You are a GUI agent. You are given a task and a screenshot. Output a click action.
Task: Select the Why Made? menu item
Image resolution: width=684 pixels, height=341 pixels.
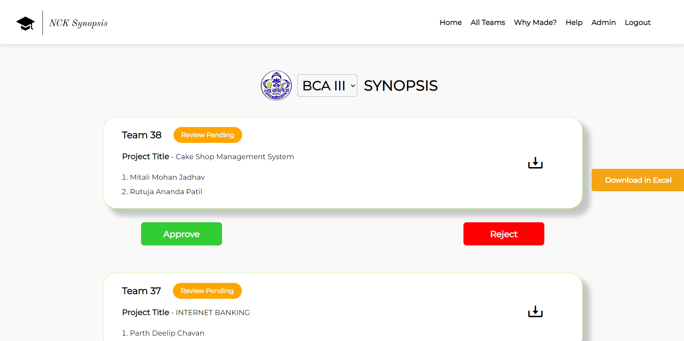click(535, 22)
